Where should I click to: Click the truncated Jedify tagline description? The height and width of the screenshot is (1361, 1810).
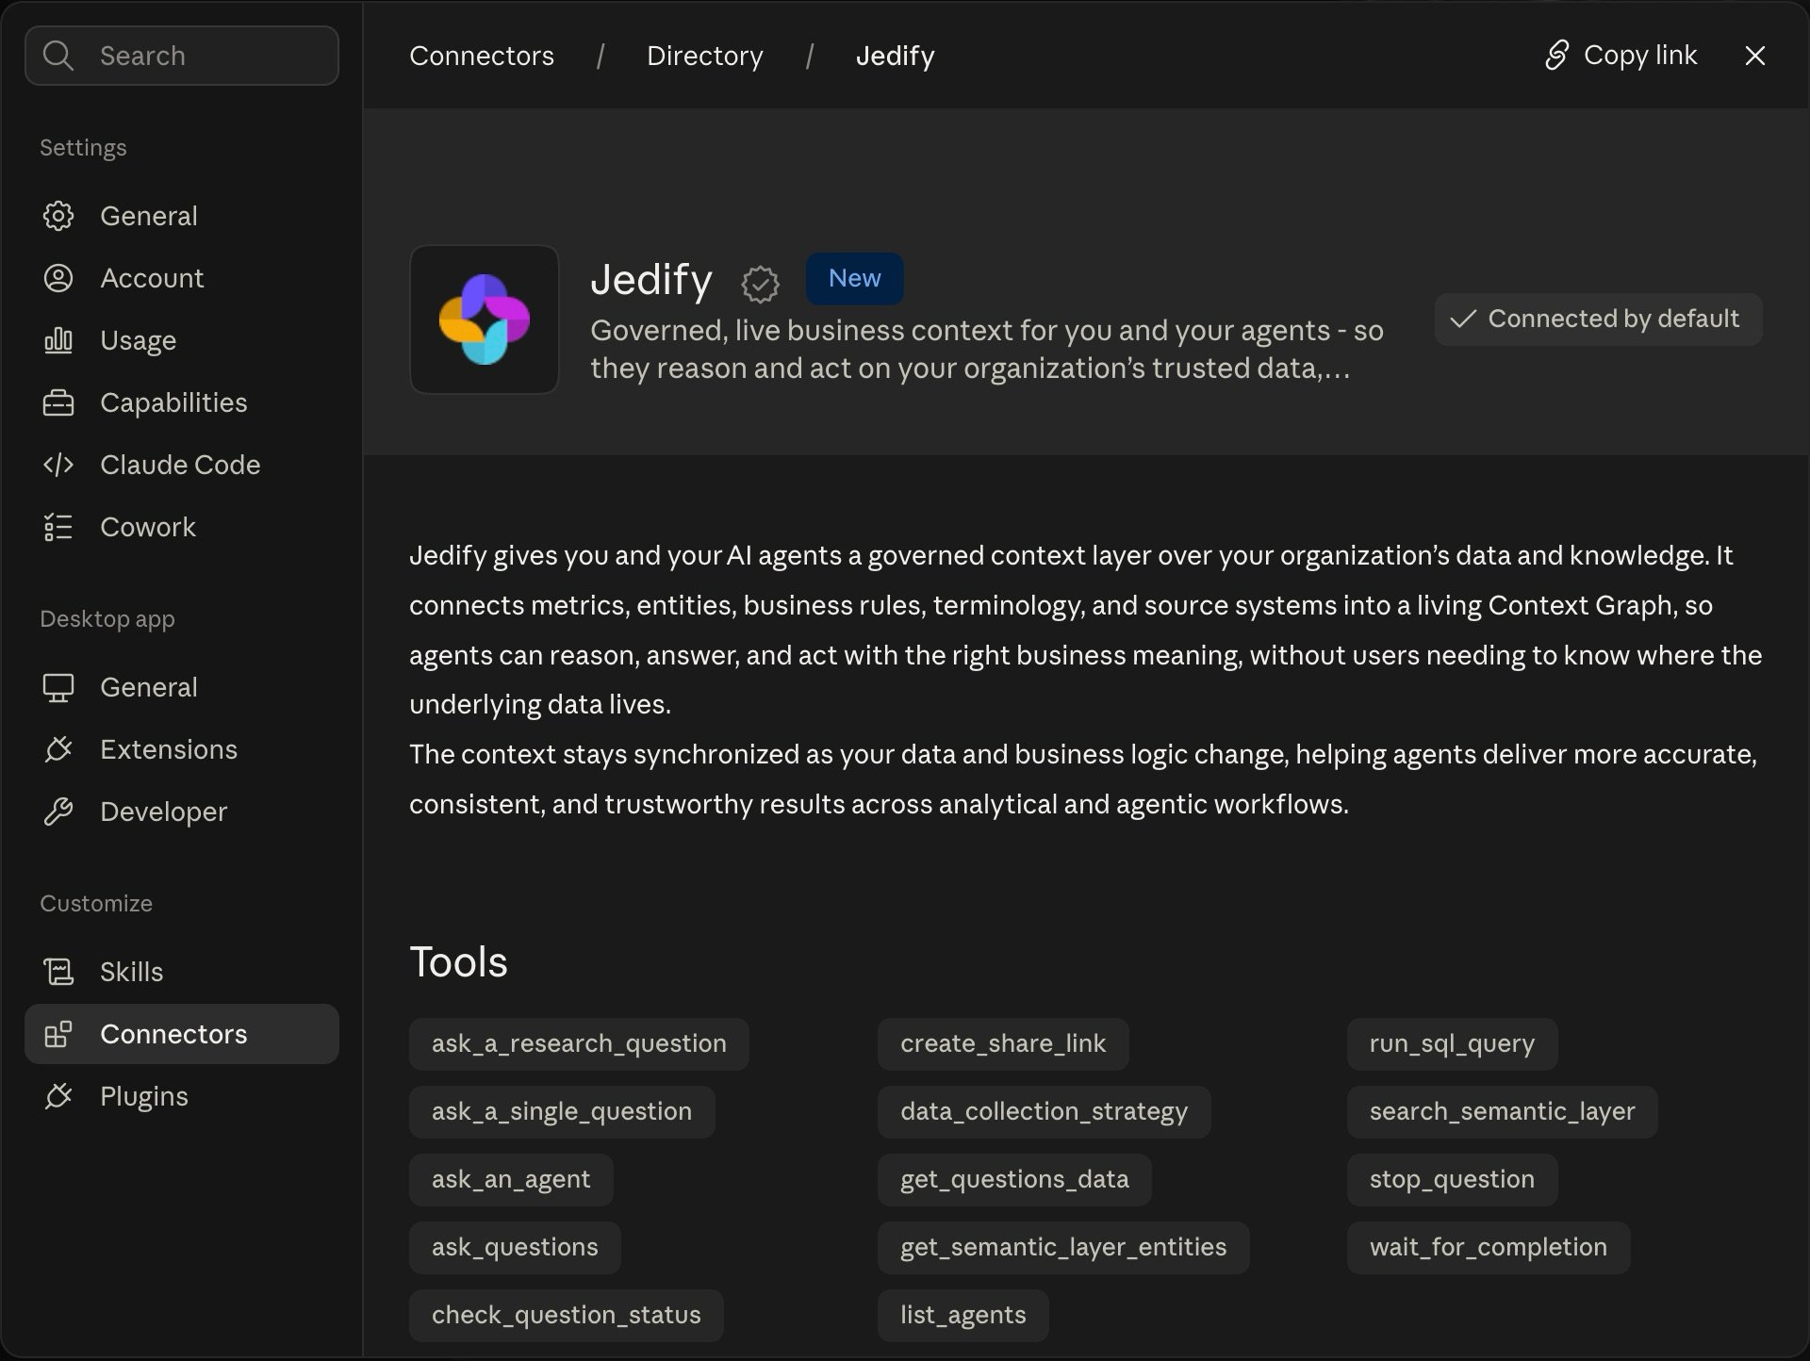987,349
